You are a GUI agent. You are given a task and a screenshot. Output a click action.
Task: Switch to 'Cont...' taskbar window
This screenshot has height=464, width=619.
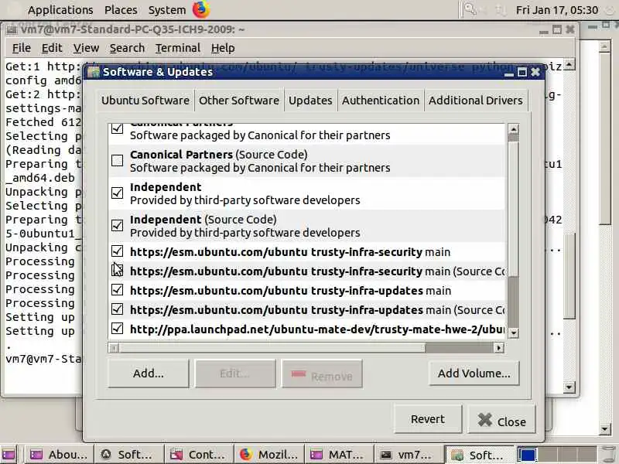click(199, 455)
